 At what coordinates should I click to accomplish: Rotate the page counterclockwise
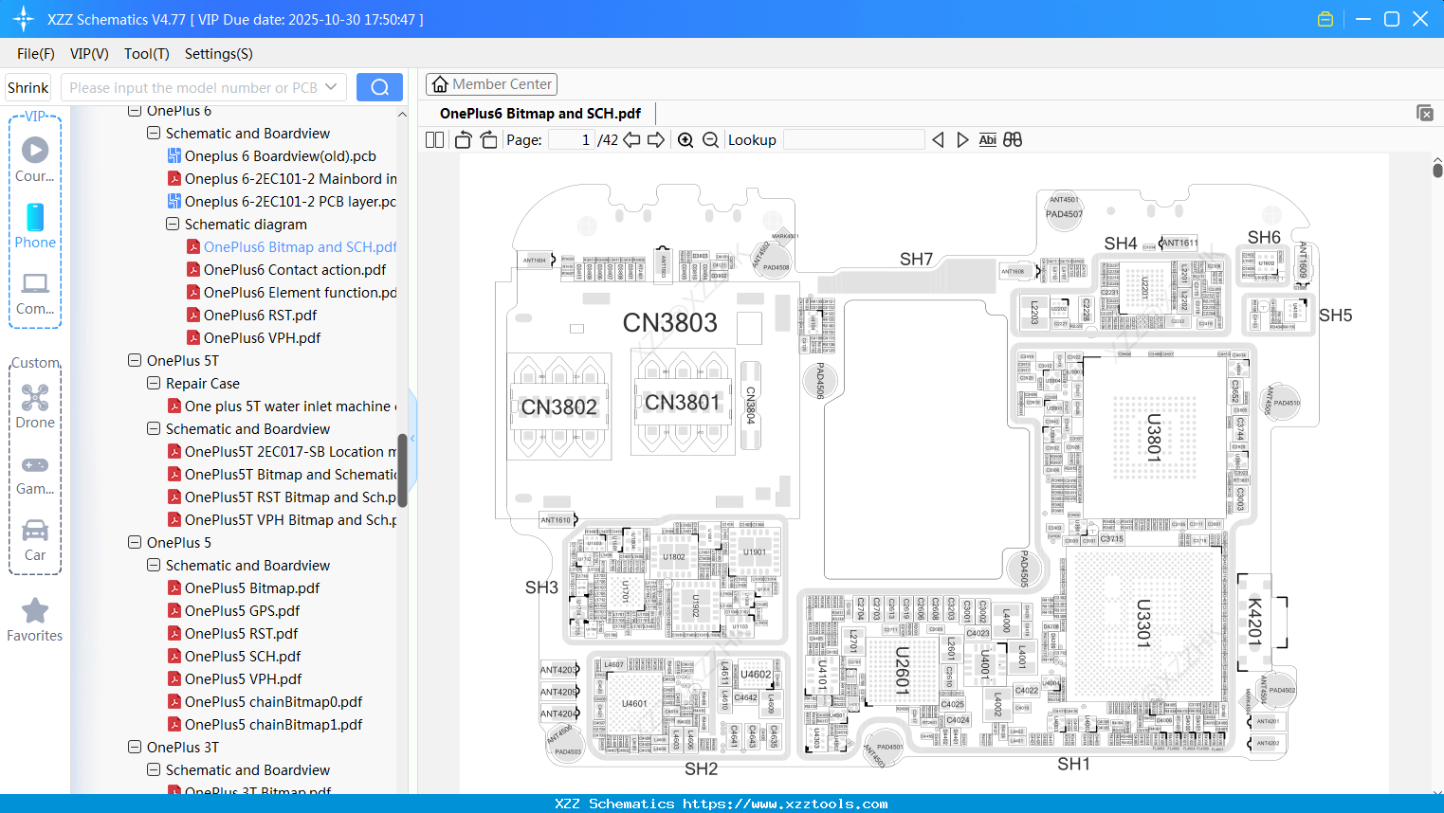(x=464, y=140)
